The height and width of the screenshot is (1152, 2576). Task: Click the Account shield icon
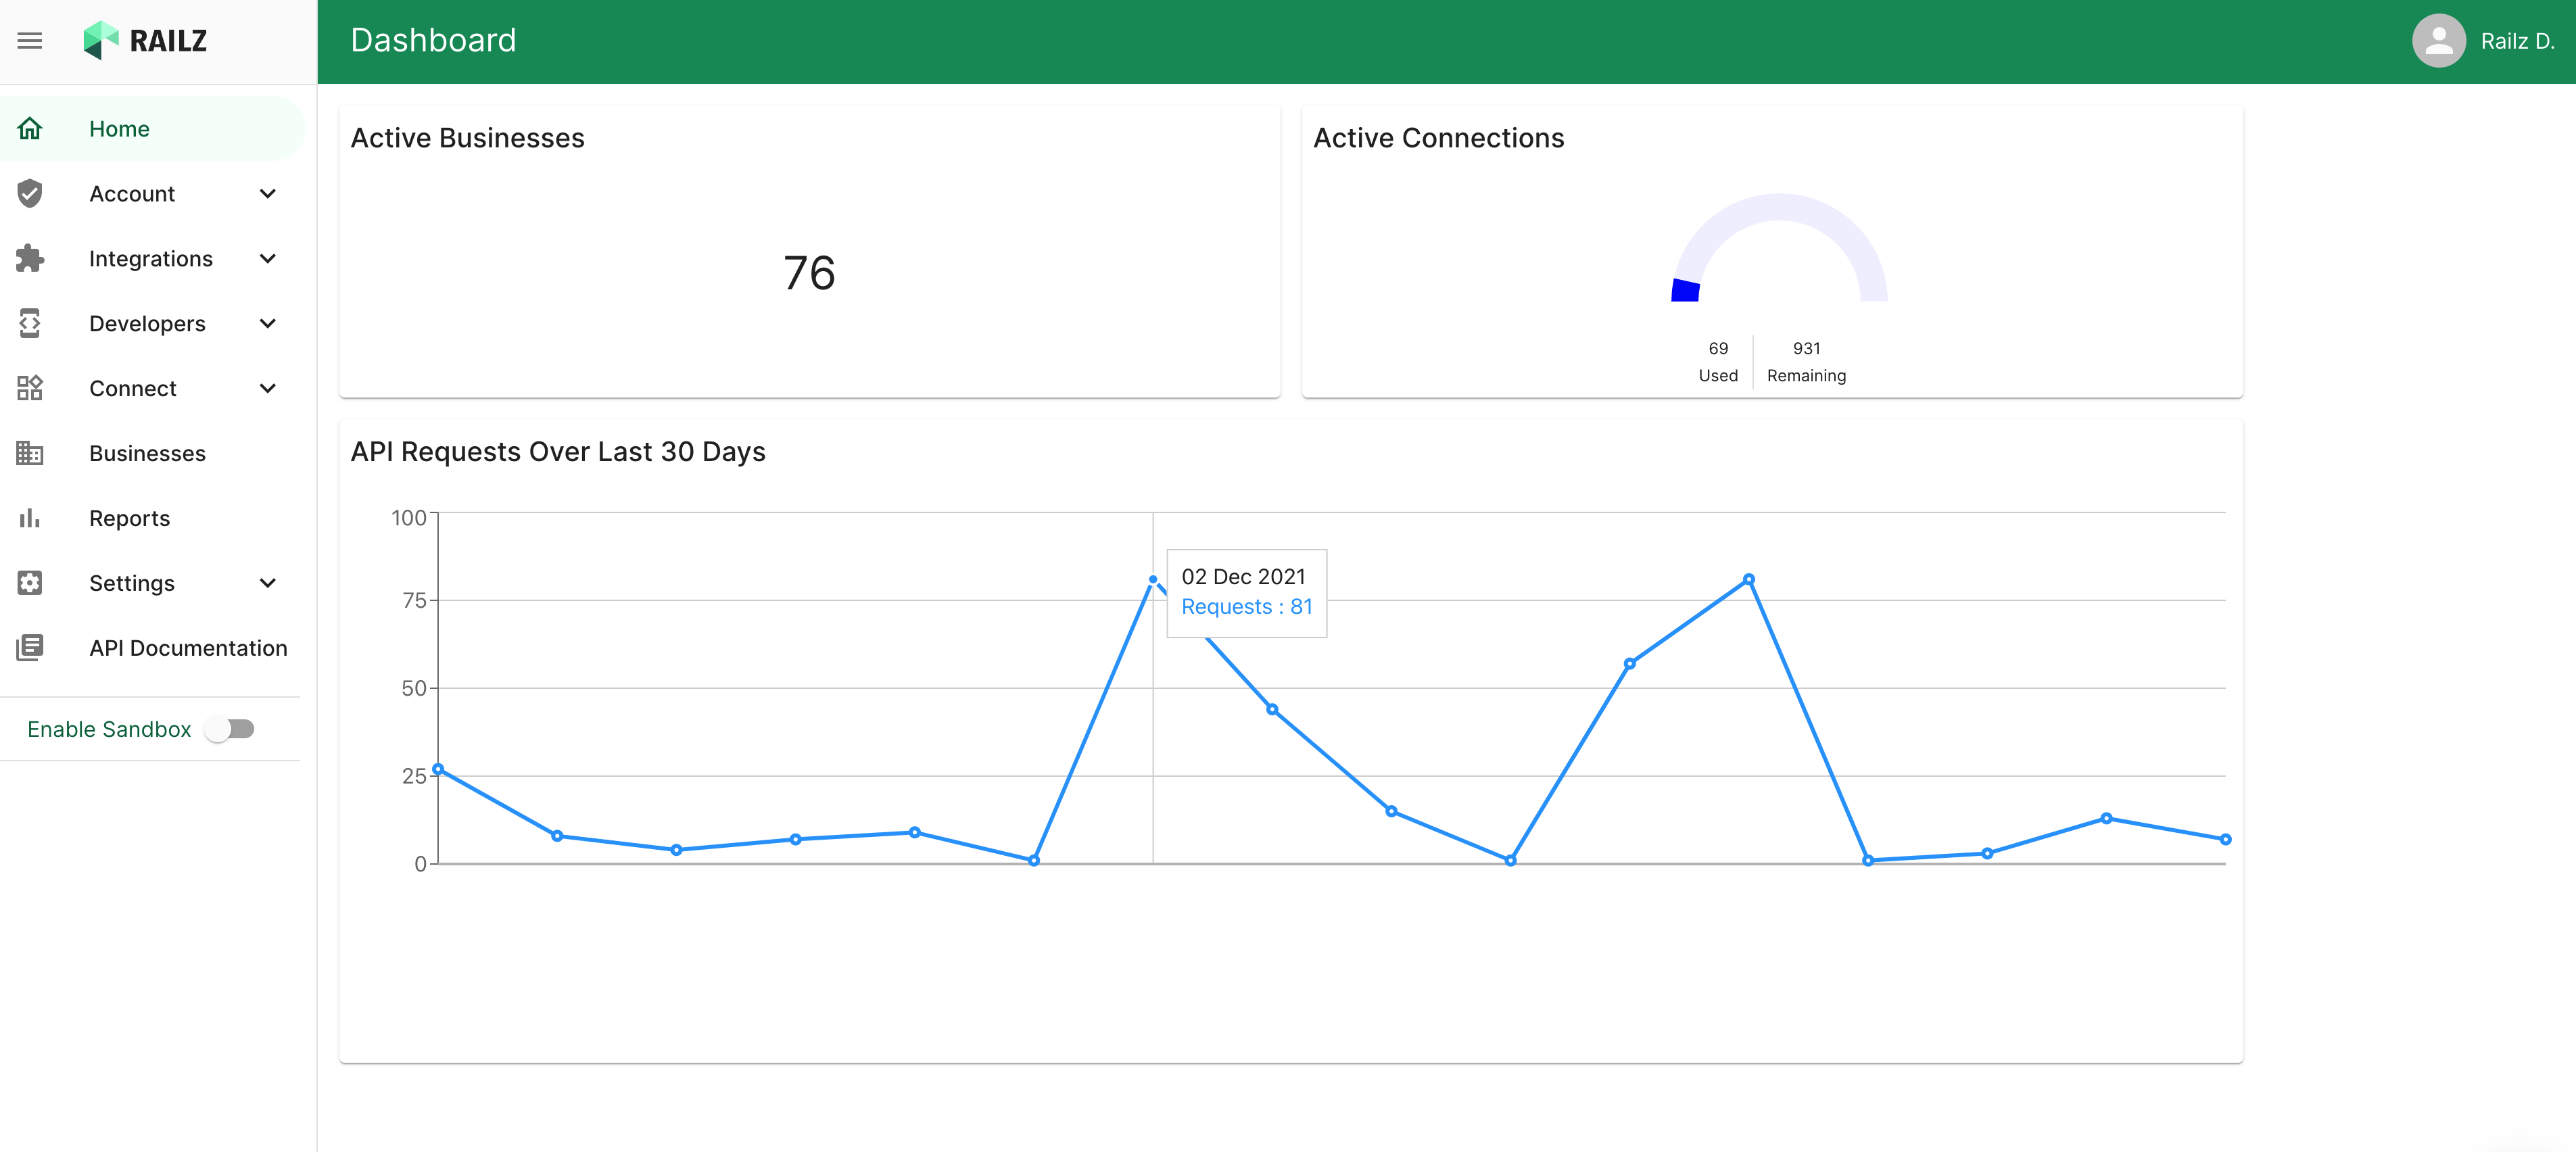30,194
